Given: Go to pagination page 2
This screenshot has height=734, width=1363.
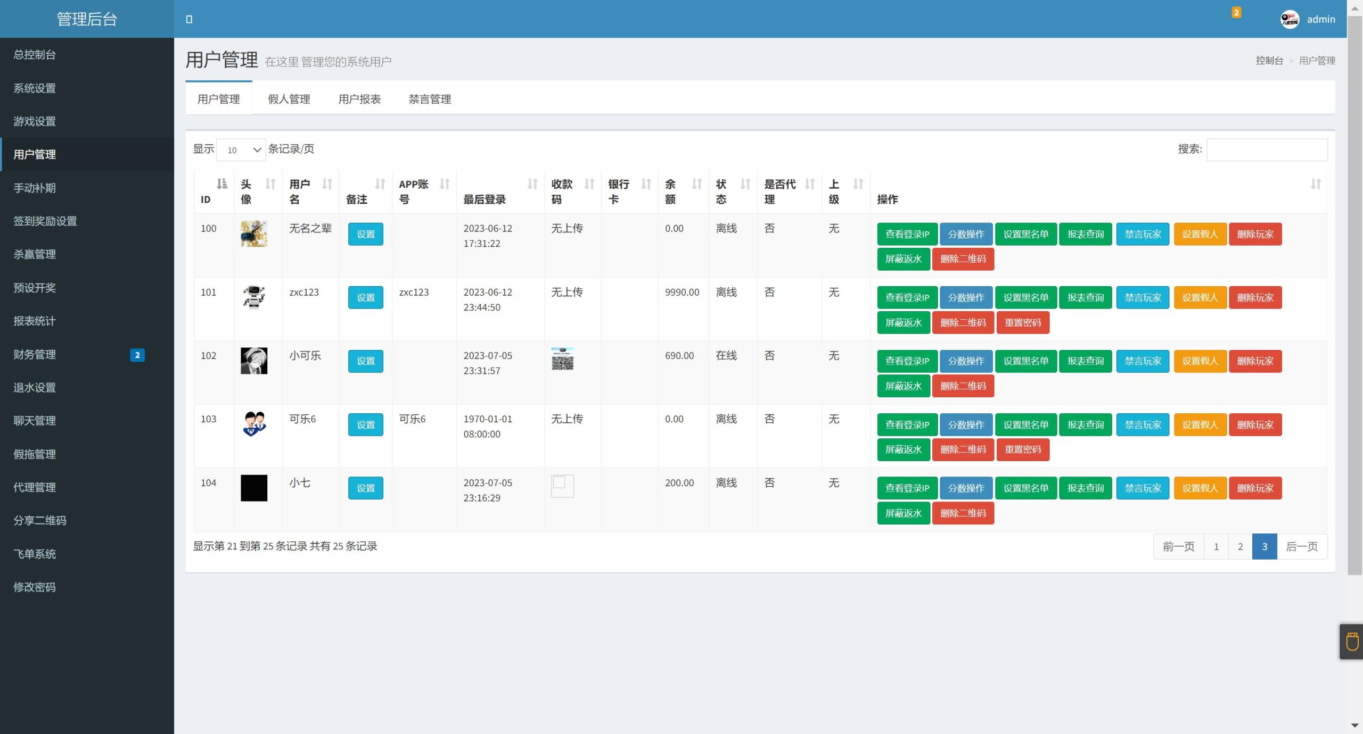Looking at the screenshot, I should pos(1240,547).
